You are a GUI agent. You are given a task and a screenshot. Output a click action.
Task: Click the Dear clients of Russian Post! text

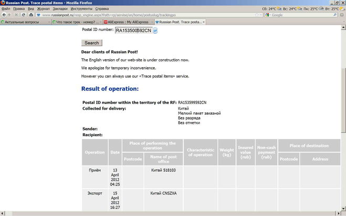click(109, 52)
